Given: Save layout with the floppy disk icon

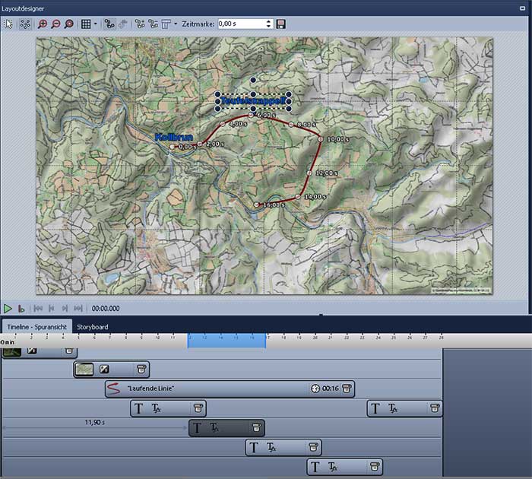Looking at the screenshot, I should click(x=281, y=24).
